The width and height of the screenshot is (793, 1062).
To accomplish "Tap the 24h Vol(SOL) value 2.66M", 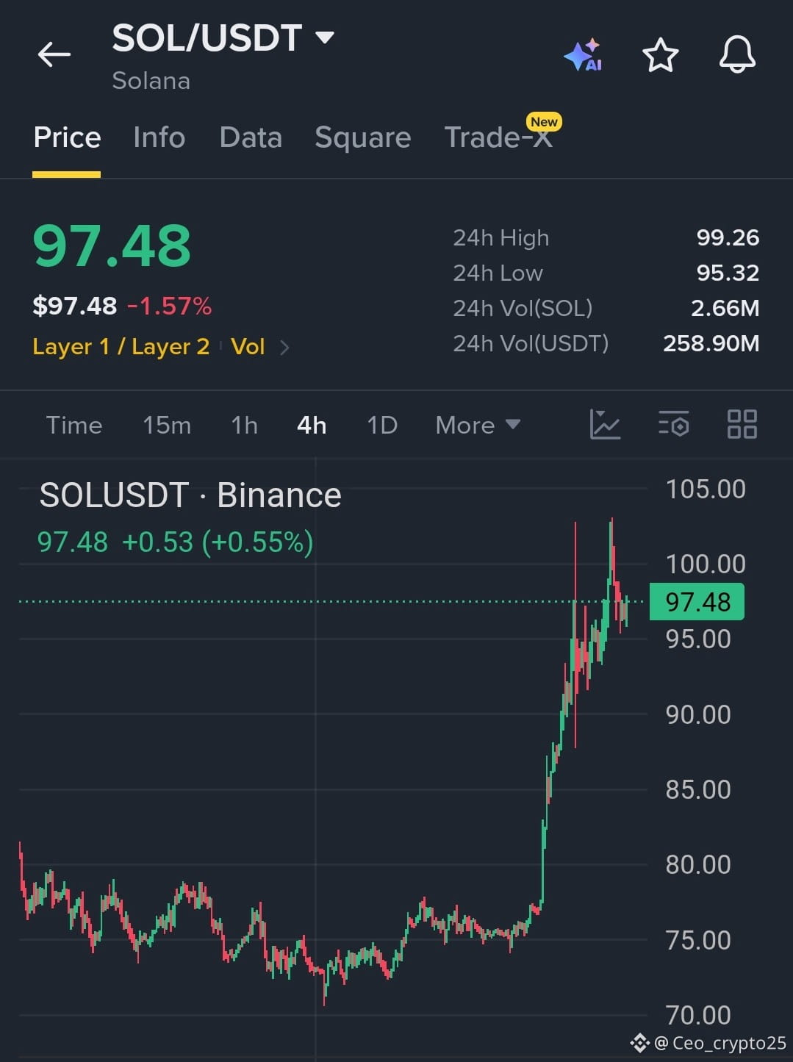I will click(x=725, y=308).
